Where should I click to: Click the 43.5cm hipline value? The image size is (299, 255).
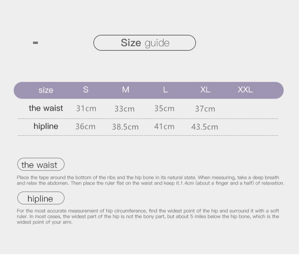(205, 127)
